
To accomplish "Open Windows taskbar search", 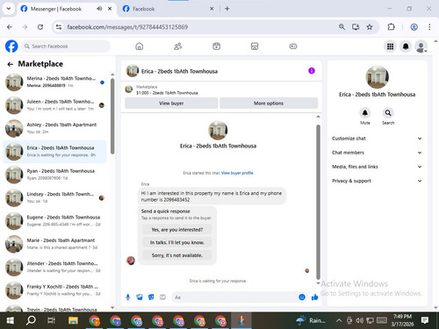I will pos(31,320).
